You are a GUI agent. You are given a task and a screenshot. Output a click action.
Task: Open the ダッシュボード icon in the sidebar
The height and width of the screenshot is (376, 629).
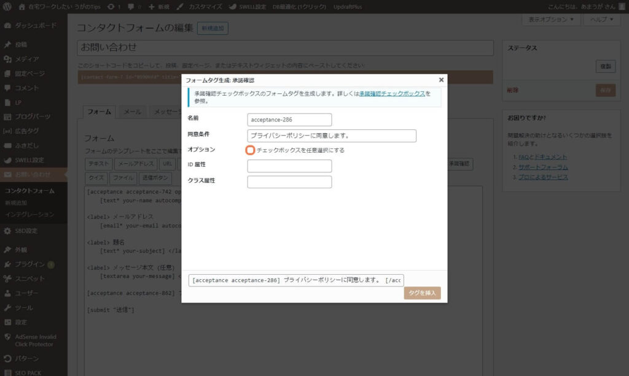point(7,26)
